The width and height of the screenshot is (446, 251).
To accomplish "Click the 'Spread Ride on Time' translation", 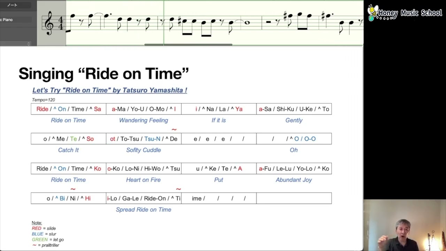I will pos(144,210).
